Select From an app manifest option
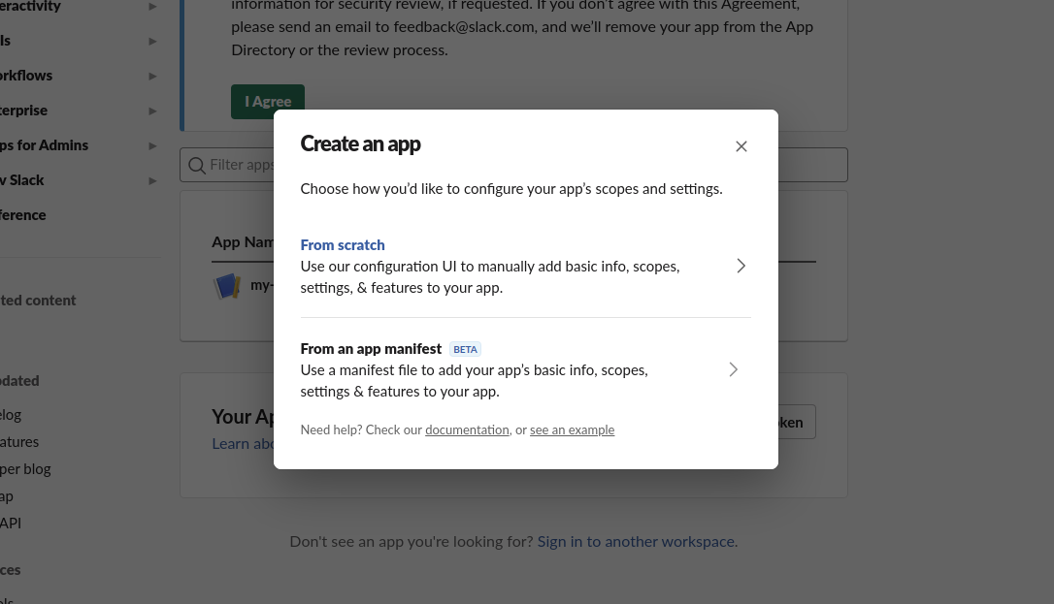 point(526,369)
